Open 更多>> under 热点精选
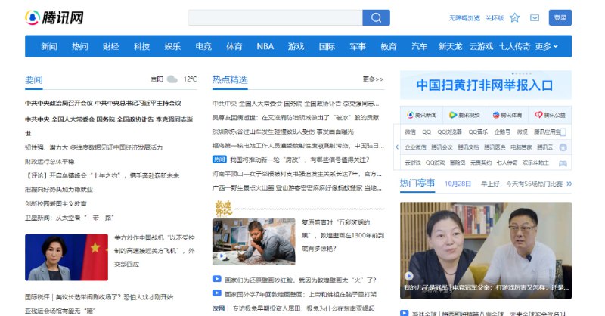Image resolution: width=605 pixels, height=316 pixels. 373,79
